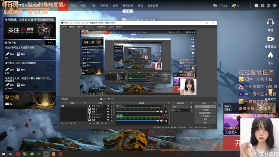Screen dimensions: 279x157
Task: Open the OBS 文件(F) menu
Action: [x=64, y=27]
